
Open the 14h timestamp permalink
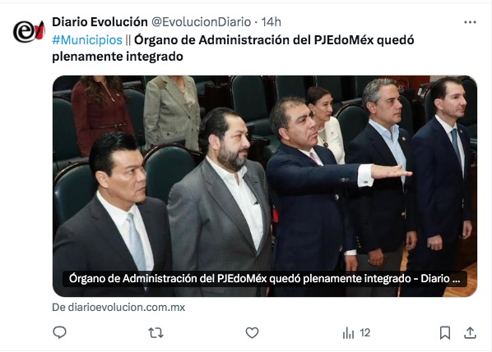click(272, 22)
